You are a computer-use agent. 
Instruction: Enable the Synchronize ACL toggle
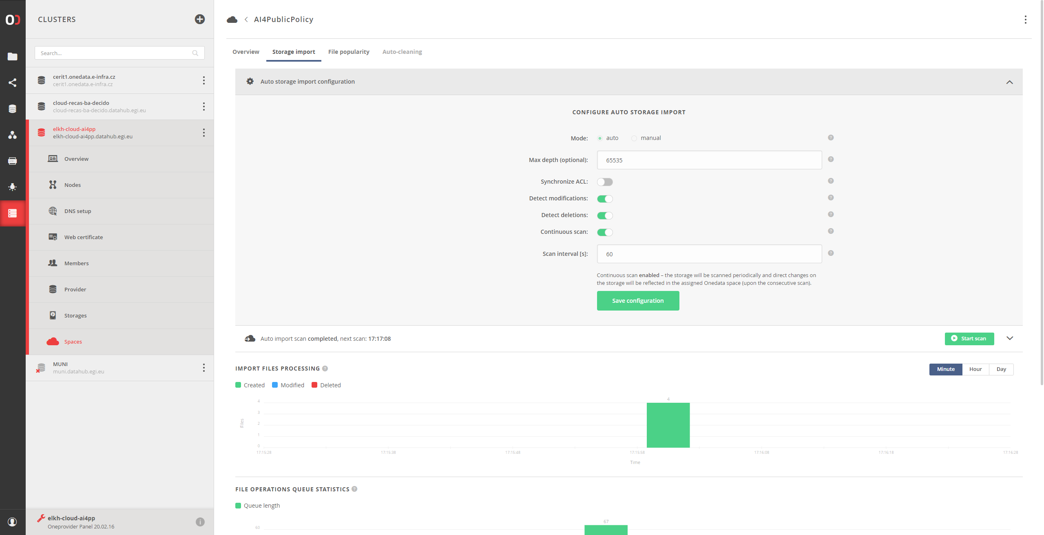(605, 182)
